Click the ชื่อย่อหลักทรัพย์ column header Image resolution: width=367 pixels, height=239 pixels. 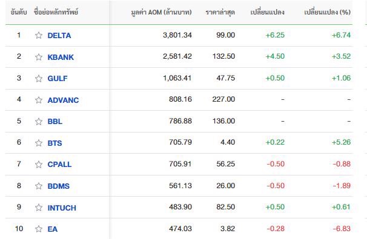(56, 12)
